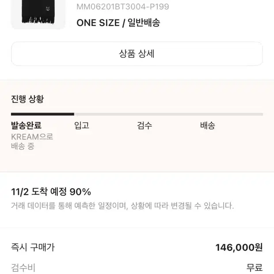The height and width of the screenshot is (274, 274).
Task: Tap the 무료 inspection fee value
Action: (x=255, y=267)
